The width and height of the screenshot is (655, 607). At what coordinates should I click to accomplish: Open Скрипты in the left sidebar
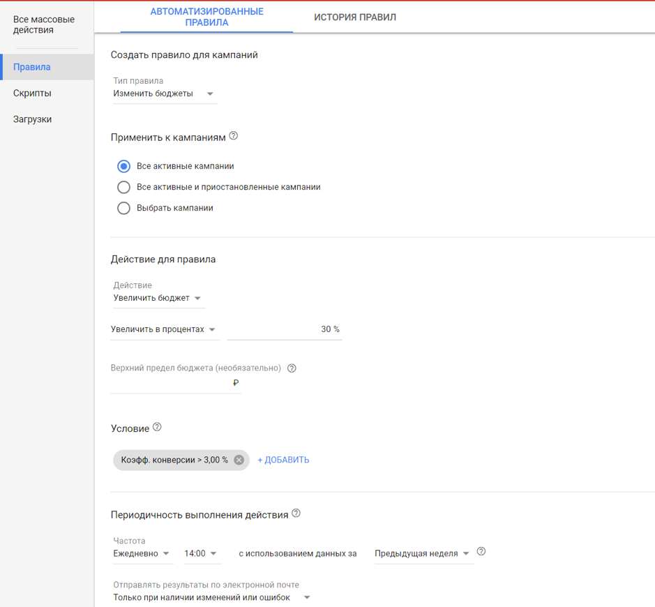tap(32, 93)
